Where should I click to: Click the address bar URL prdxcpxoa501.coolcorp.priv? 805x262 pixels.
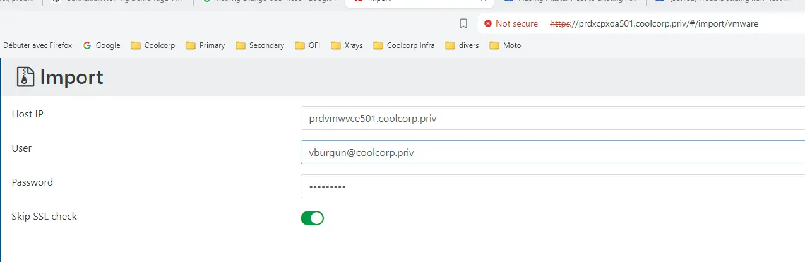pyautogui.click(x=654, y=23)
